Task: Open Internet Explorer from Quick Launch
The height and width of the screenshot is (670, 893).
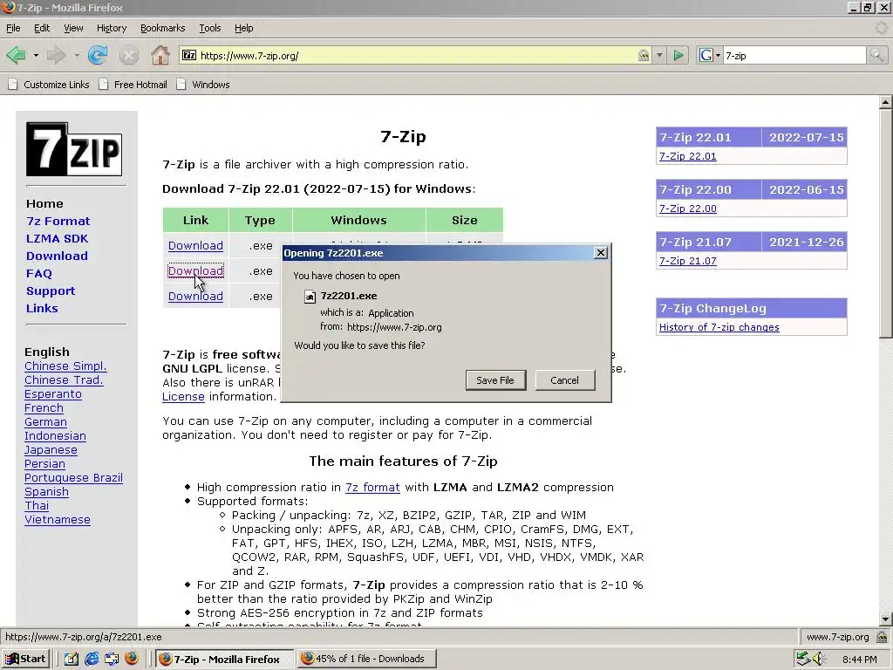Action: (92, 659)
